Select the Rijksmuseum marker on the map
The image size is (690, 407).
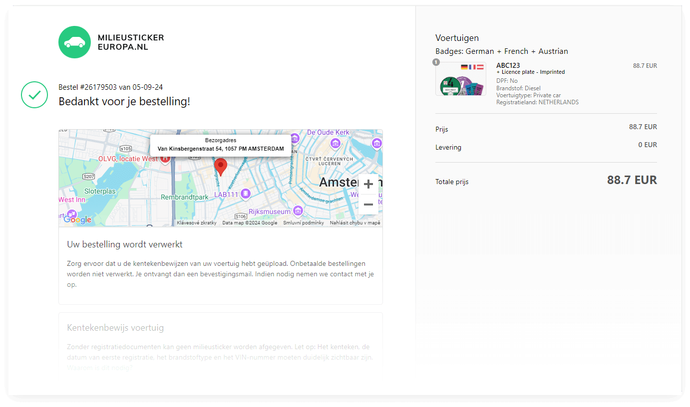298,211
